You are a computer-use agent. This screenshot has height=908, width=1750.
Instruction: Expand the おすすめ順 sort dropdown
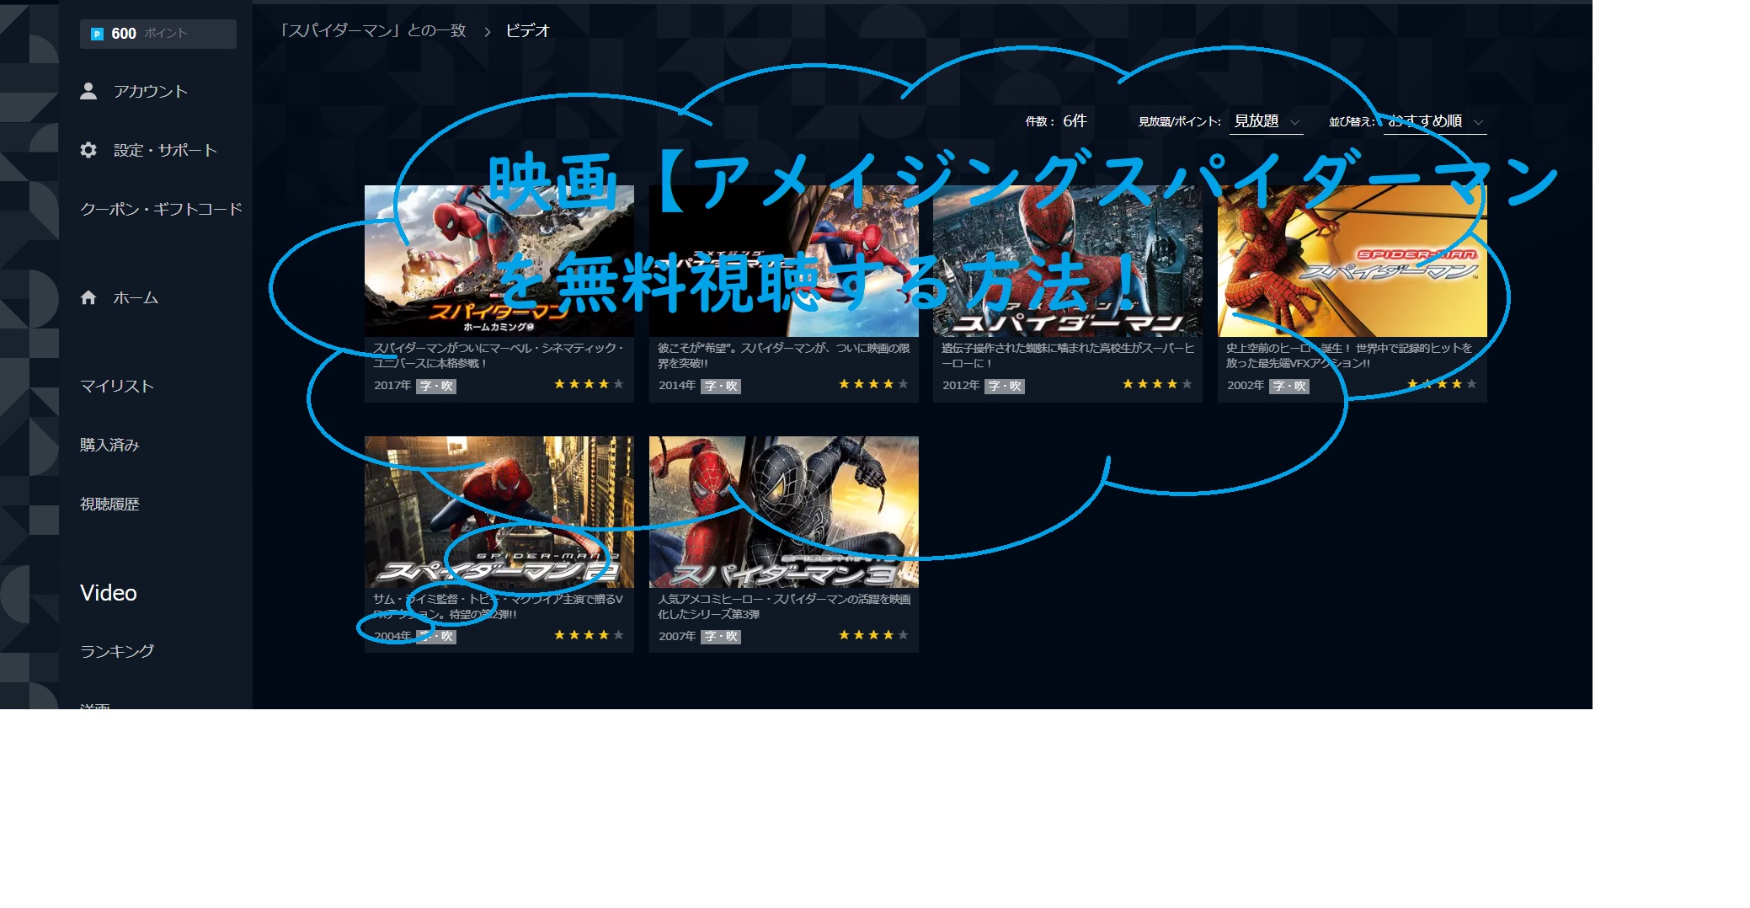click(1435, 121)
